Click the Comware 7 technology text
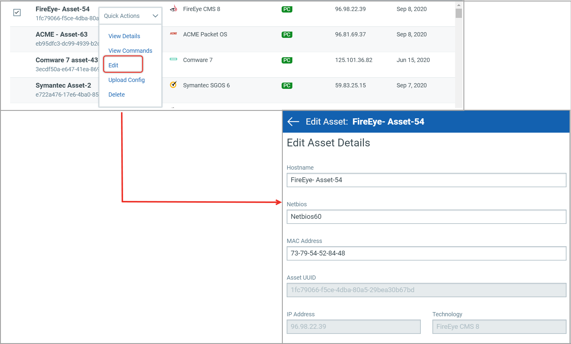 [x=198, y=60]
